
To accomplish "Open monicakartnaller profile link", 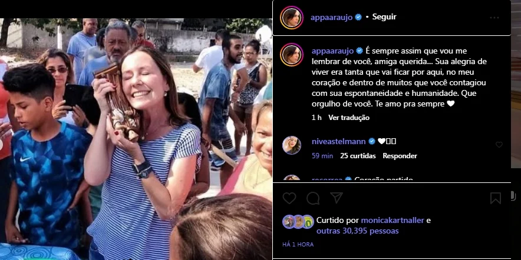I will (393, 220).
